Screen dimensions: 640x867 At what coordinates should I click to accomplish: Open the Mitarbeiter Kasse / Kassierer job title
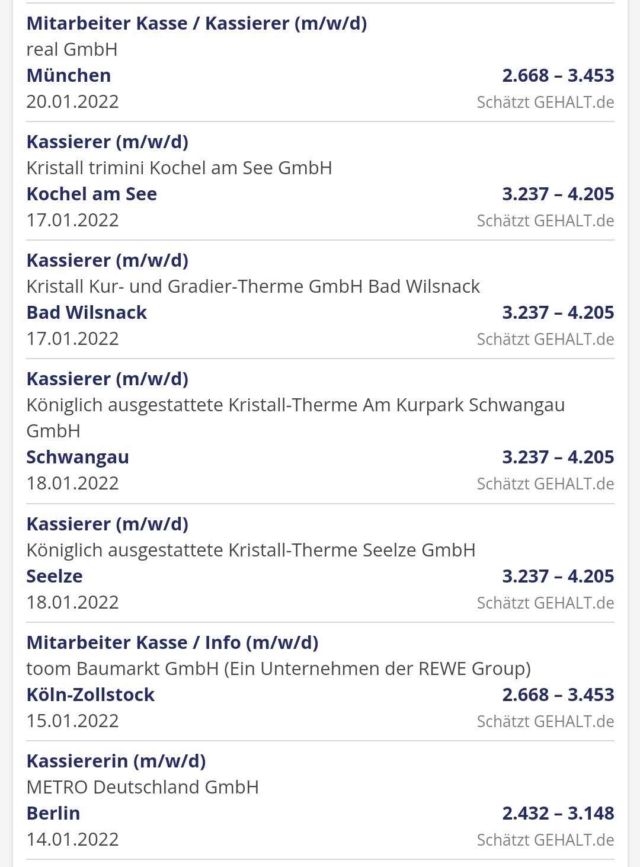[197, 23]
